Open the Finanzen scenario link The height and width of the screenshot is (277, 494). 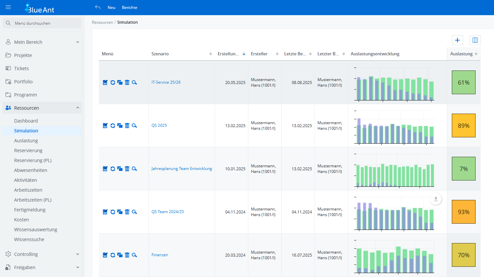point(160,255)
